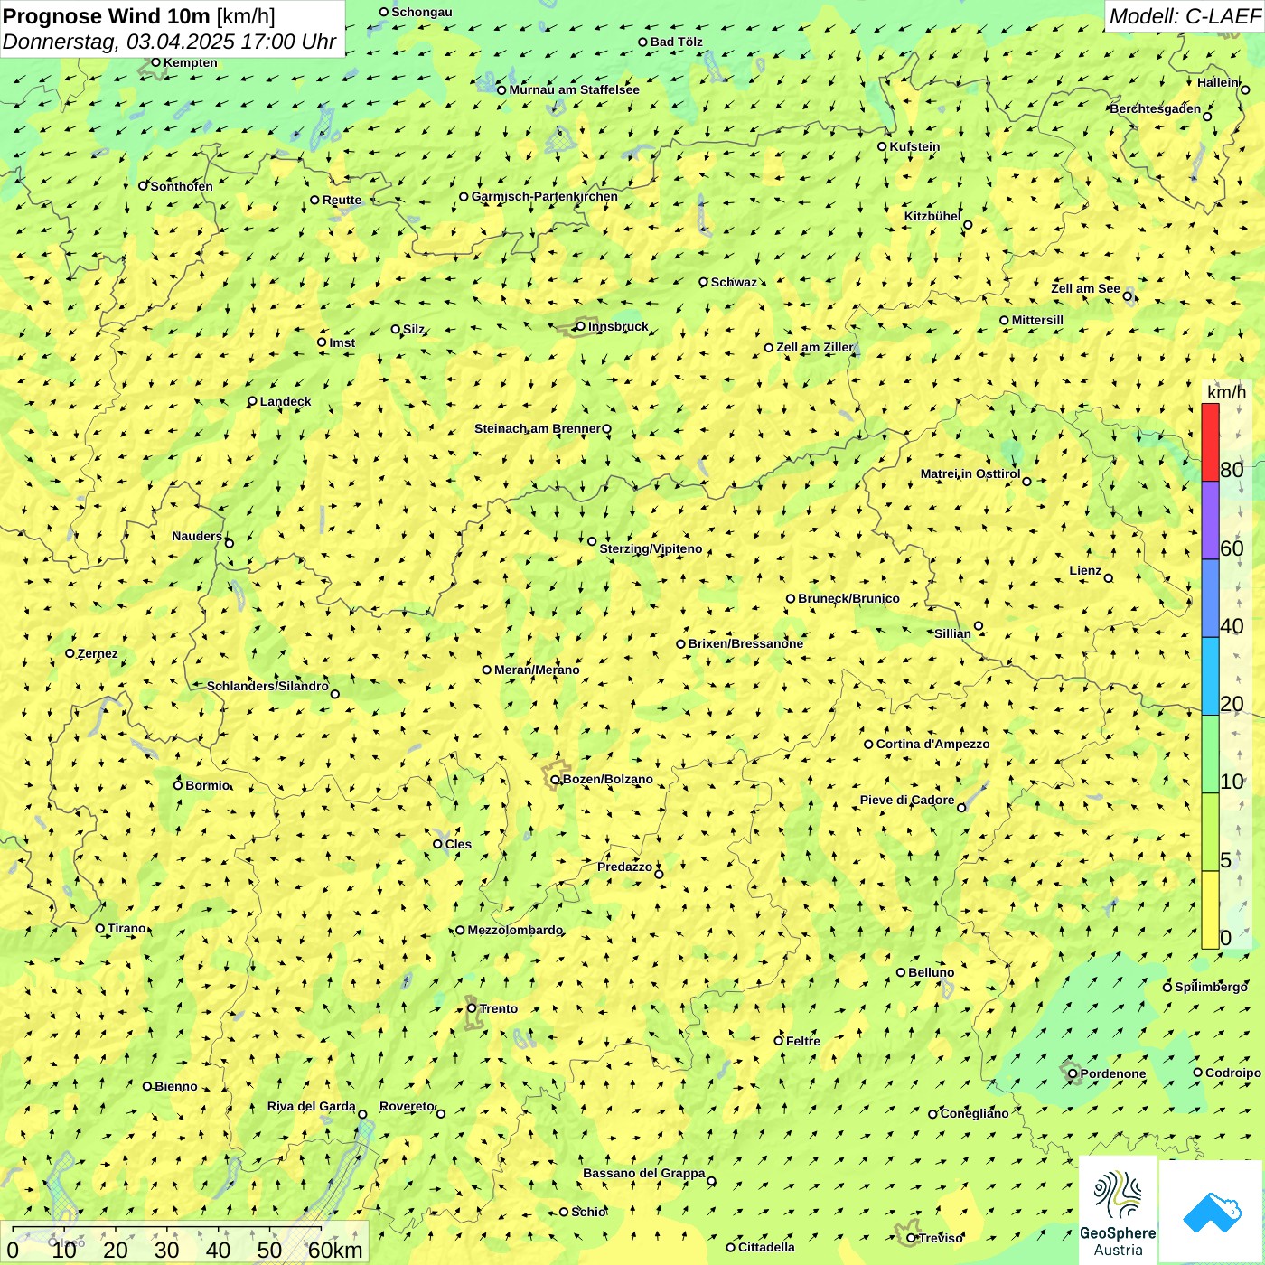The height and width of the screenshot is (1265, 1265).
Task: Click the 'Schlanders/Silandro' map label
Action: [x=267, y=686]
